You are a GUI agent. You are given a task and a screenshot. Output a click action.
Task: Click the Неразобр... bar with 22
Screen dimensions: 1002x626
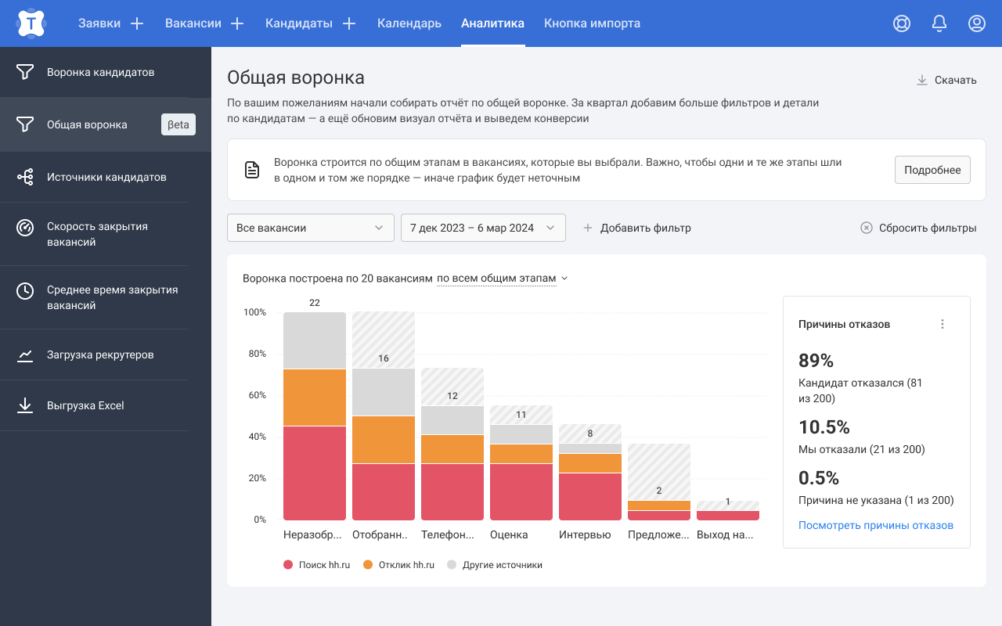point(315,416)
